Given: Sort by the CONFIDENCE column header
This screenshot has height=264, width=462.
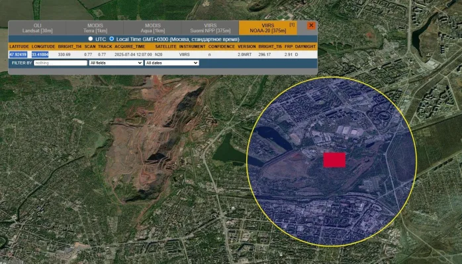Looking at the screenshot, I should click(222, 47).
